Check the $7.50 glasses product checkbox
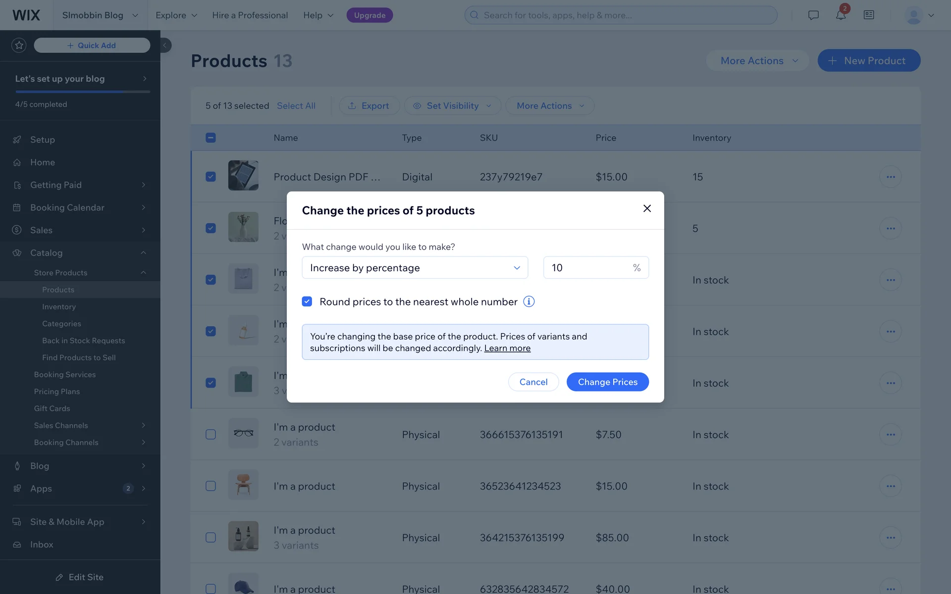The height and width of the screenshot is (594, 951). [211, 435]
